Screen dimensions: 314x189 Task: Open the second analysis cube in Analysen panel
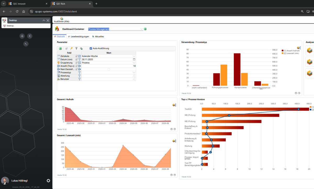click(310, 62)
